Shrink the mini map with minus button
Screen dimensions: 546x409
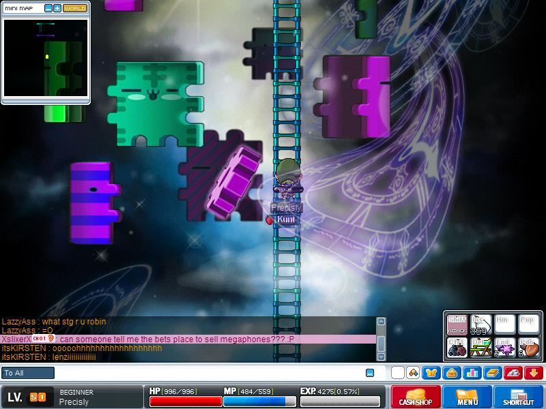[x=48, y=8]
